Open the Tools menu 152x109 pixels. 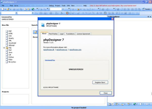[64, 6]
